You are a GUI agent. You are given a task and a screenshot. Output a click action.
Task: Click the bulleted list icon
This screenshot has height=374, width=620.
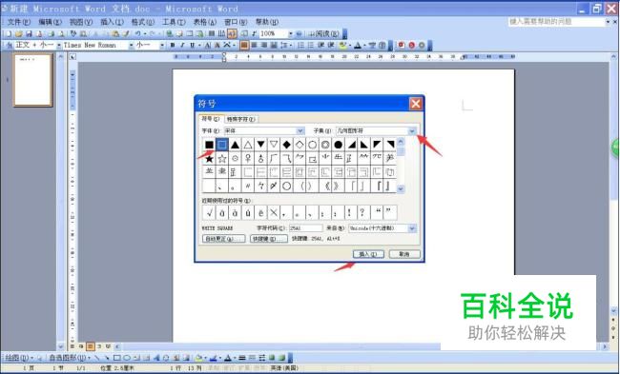click(x=311, y=46)
